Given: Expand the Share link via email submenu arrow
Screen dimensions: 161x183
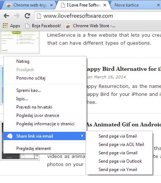Looking at the screenshot, I should tap(82, 136).
